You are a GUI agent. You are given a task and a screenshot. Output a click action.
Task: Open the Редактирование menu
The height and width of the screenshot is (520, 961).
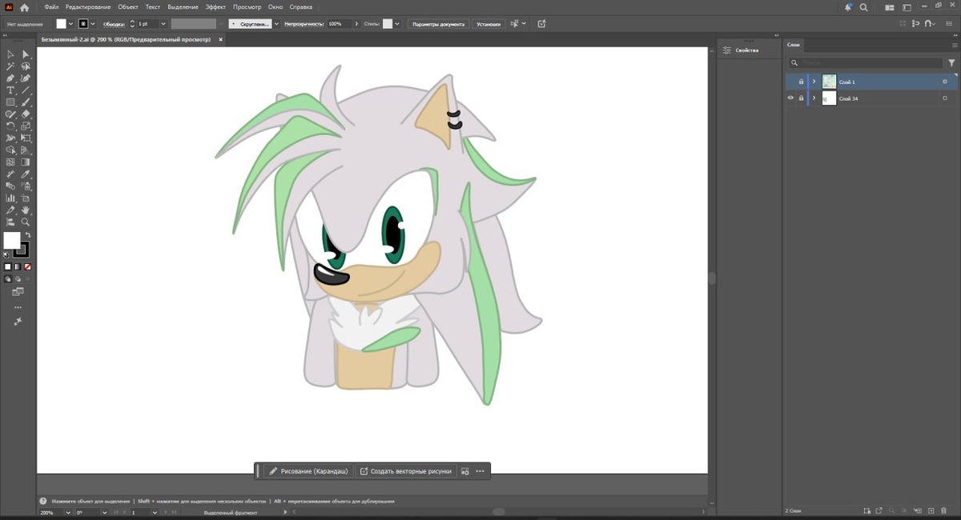tap(88, 7)
